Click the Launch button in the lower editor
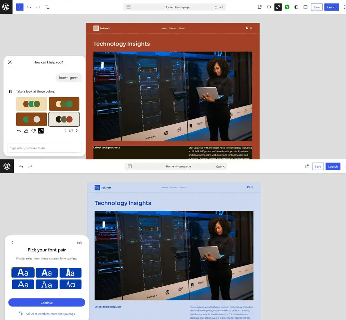This screenshot has height=320, width=346. coord(333,166)
